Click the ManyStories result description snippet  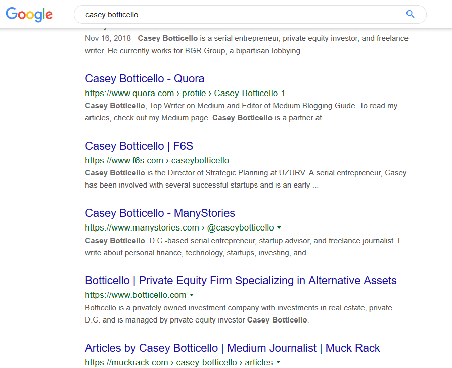pyautogui.click(x=242, y=247)
